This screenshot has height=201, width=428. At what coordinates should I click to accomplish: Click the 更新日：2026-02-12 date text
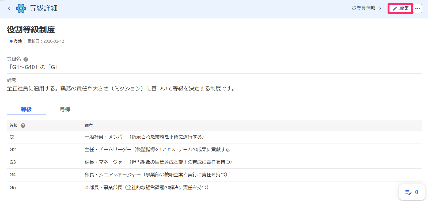46,41
